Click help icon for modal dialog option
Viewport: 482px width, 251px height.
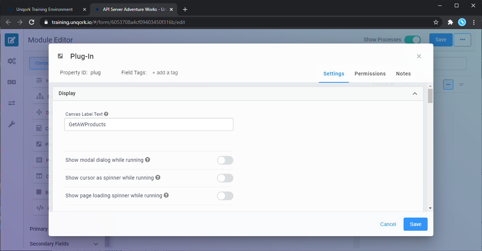point(148,160)
